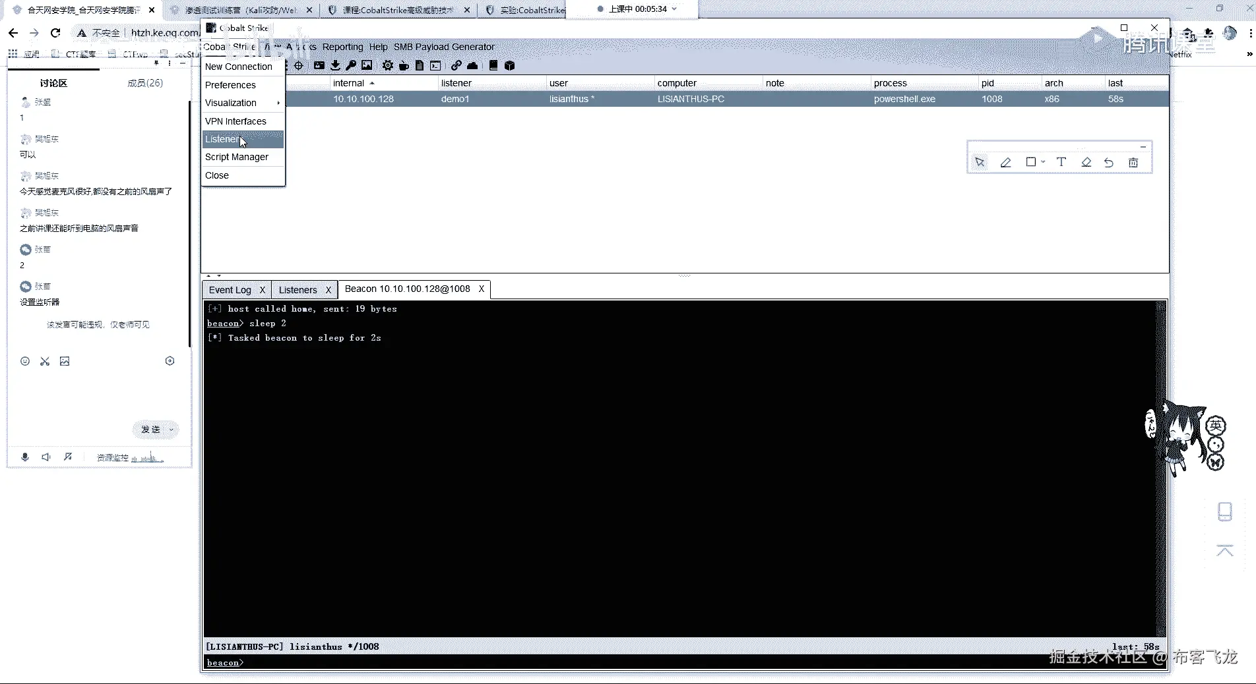
Task: Click the cloud icon to manage web server
Action: click(472, 65)
